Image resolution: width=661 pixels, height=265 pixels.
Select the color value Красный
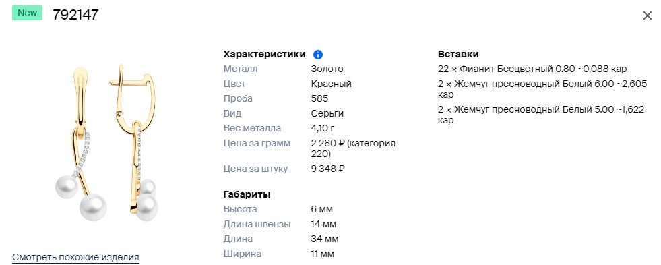[332, 84]
